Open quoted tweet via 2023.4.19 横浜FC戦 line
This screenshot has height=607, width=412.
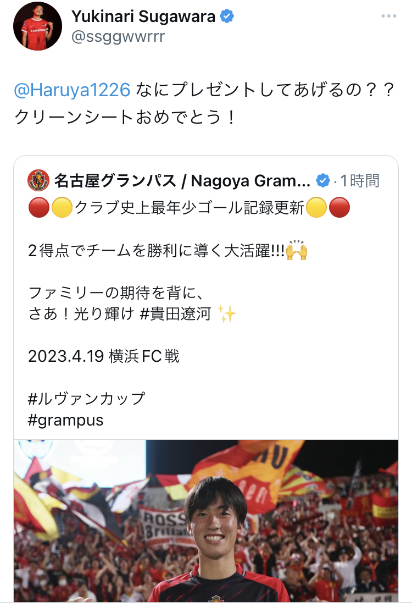[x=104, y=356]
